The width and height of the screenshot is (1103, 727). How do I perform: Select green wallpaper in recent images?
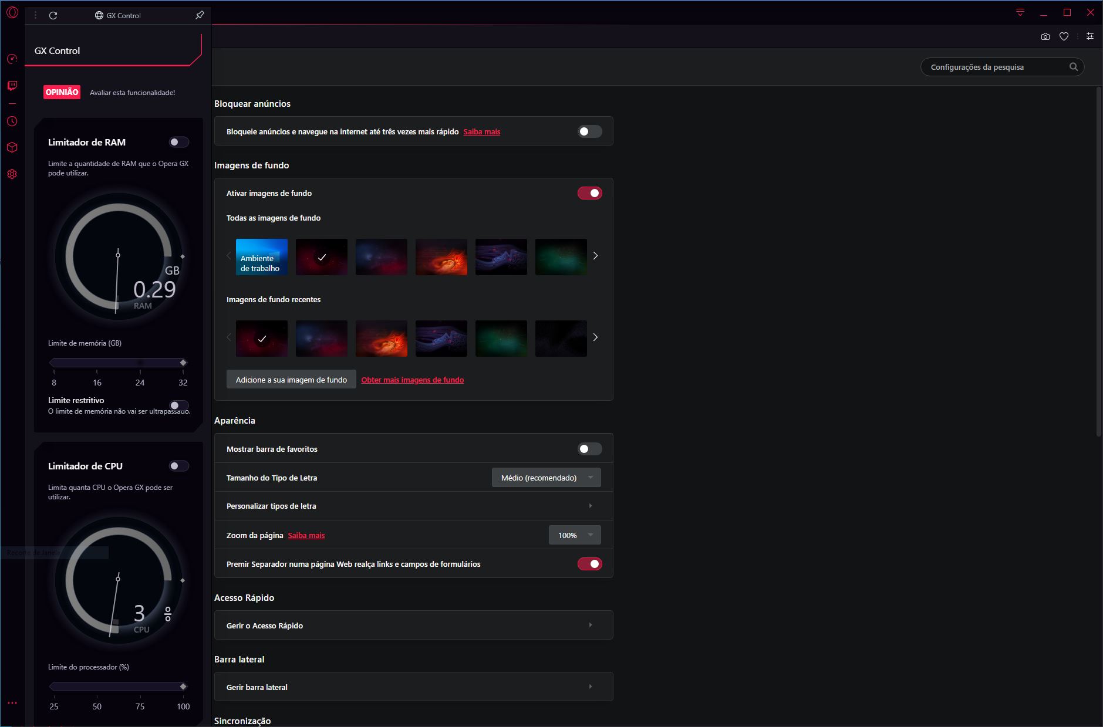(501, 339)
